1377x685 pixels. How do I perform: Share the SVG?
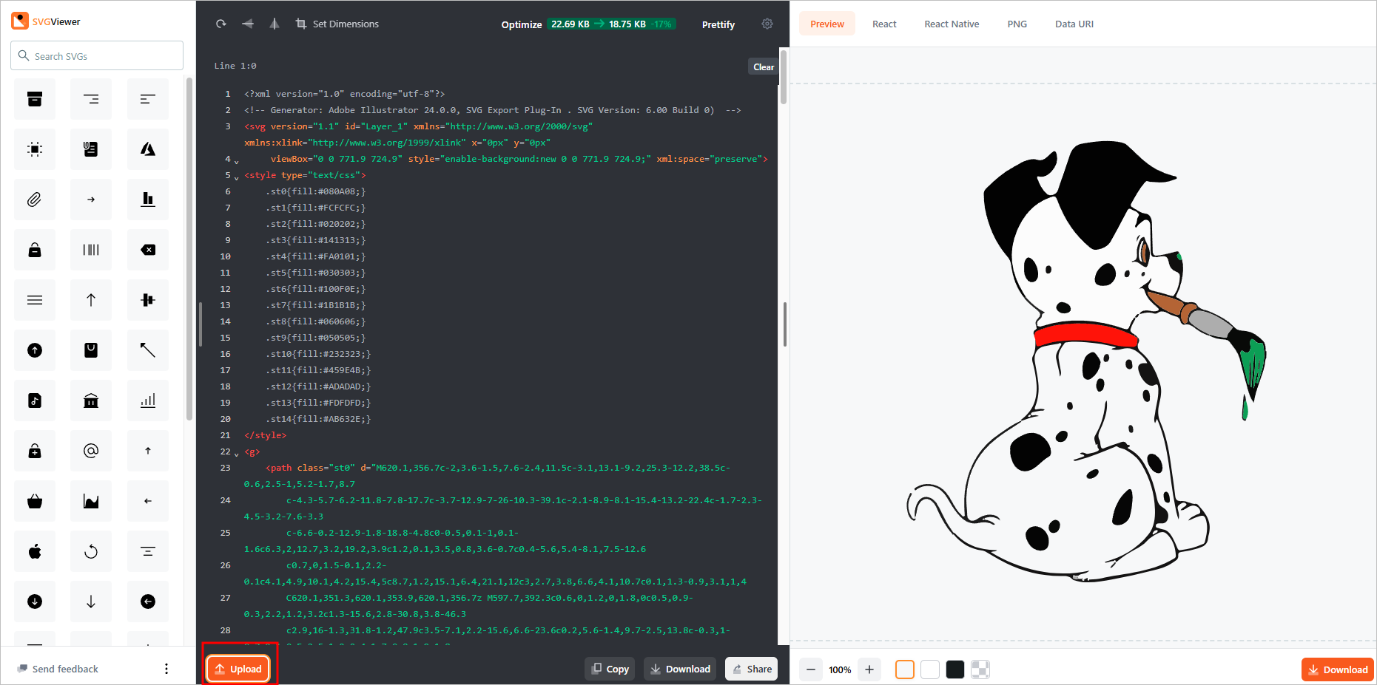coord(751,669)
